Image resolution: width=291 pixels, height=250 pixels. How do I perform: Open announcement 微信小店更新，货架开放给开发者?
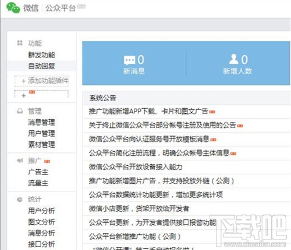click(x=139, y=209)
